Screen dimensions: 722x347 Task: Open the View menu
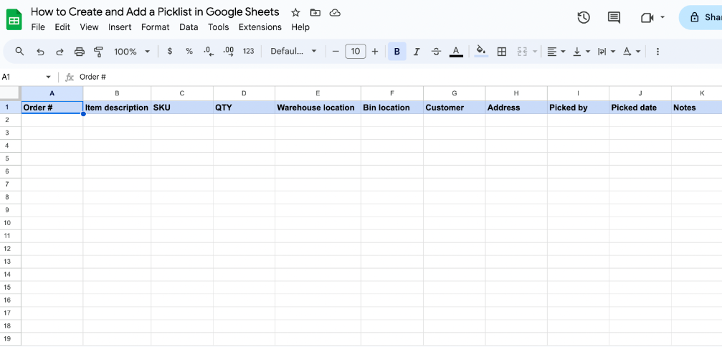pos(89,27)
